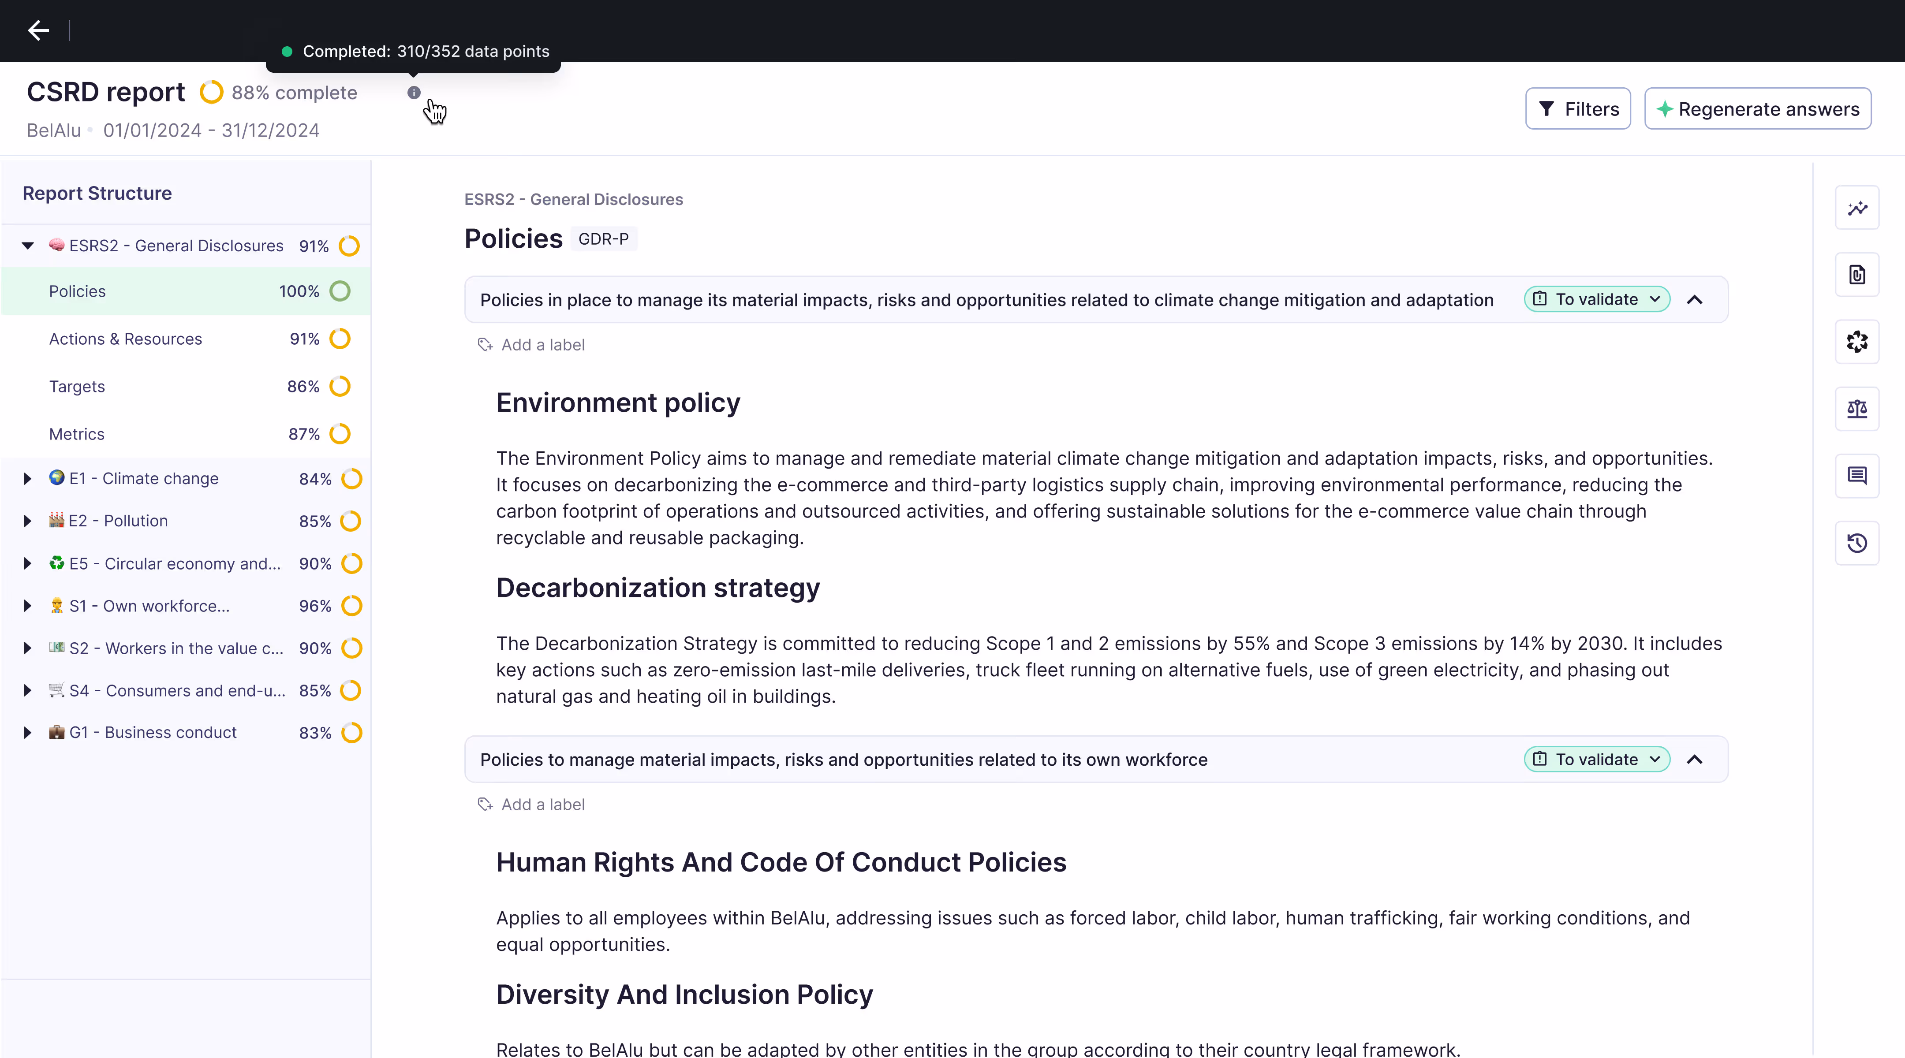
Task: Click the ESRS2 91% progress ring
Action: pyautogui.click(x=349, y=246)
